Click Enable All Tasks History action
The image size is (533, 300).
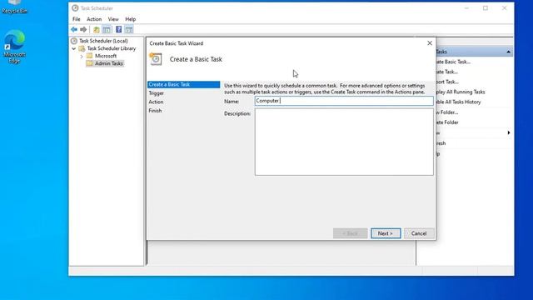click(x=458, y=102)
